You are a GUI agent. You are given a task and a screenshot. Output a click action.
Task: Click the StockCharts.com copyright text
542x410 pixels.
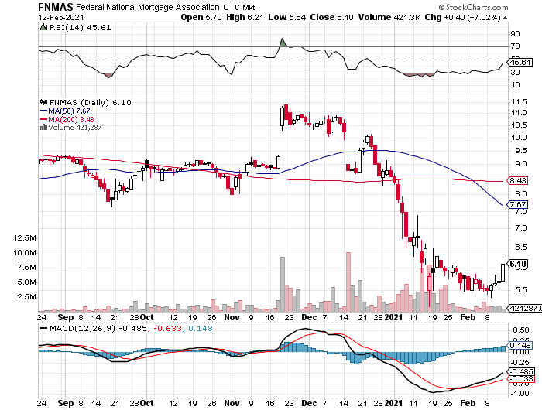(473, 7)
